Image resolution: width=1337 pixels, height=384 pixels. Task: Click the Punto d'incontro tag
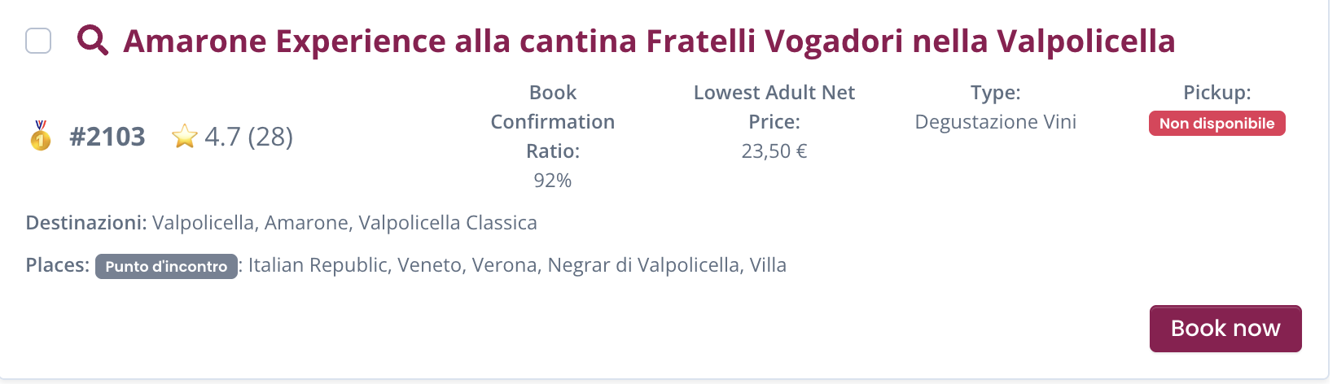pyautogui.click(x=166, y=266)
